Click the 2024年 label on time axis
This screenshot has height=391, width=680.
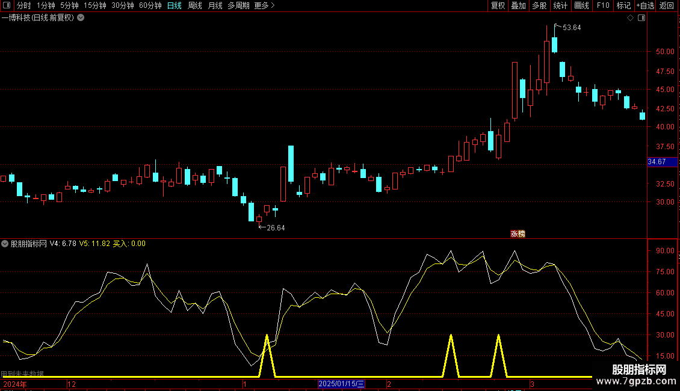(x=15, y=384)
